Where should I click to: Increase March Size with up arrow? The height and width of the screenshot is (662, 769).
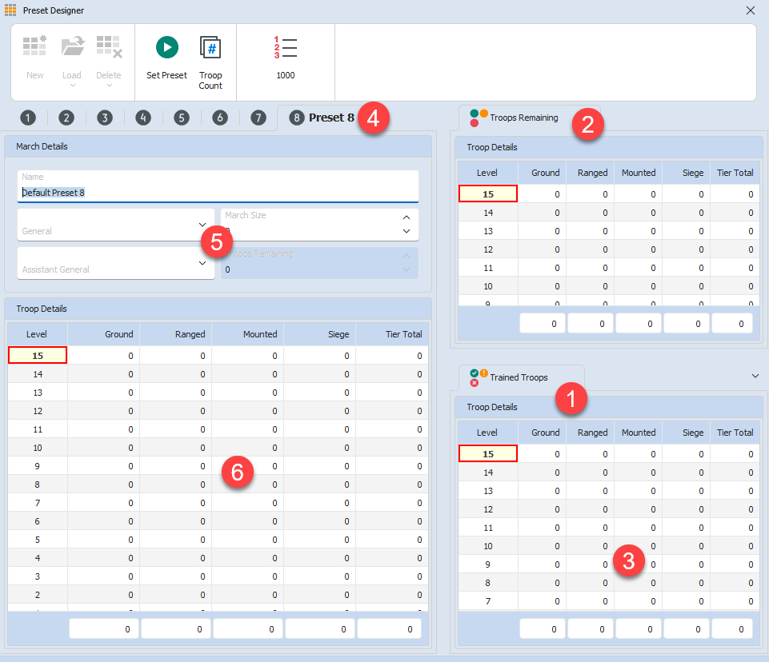(406, 217)
